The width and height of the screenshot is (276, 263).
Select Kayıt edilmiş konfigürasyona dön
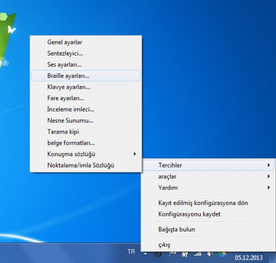(x=208, y=203)
